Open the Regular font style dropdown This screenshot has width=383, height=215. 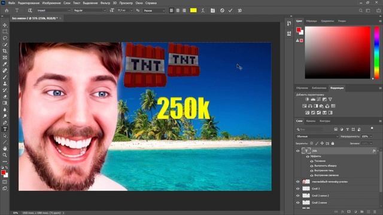pyautogui.click(x=90, y=11)
